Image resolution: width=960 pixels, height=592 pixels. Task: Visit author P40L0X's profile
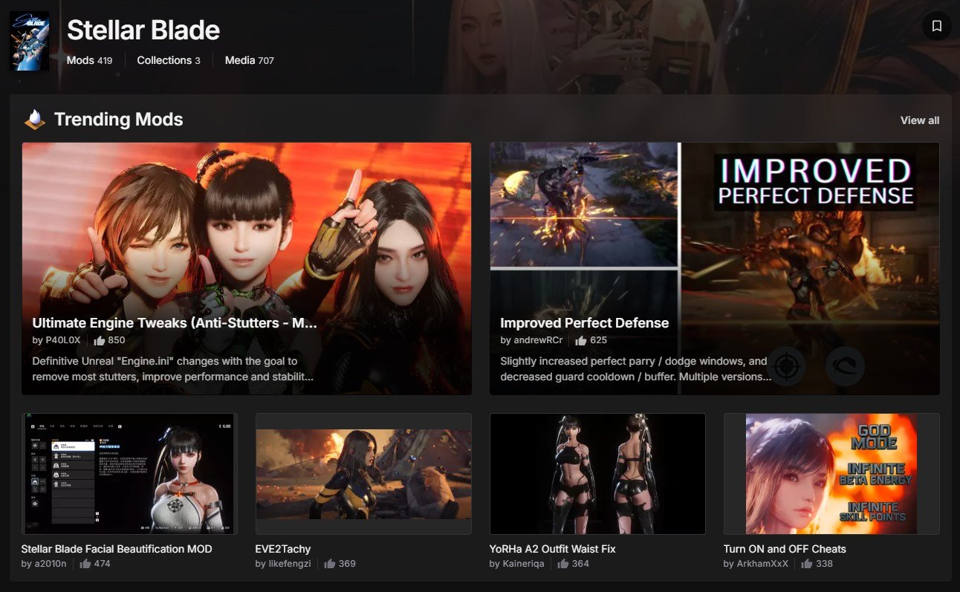click(x=63, y=340)
